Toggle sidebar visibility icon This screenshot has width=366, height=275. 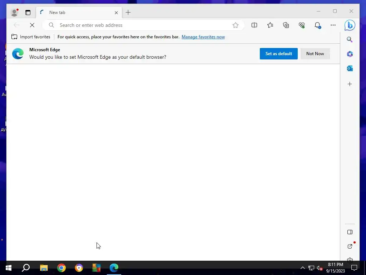[x=350, y=232]
